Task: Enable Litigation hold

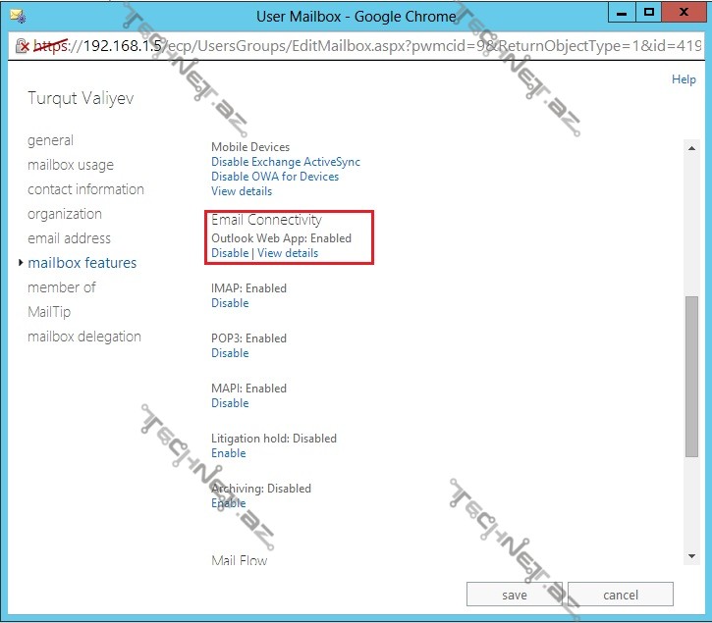Action: 228,453
